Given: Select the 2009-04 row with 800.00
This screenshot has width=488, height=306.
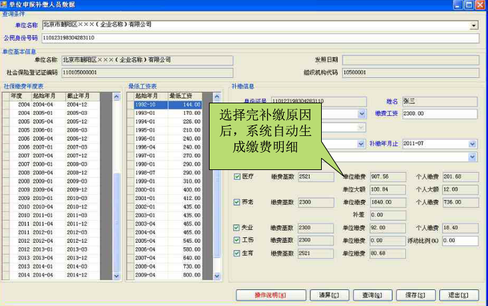Looking at the screenshot, I should [x=168, y=275].
